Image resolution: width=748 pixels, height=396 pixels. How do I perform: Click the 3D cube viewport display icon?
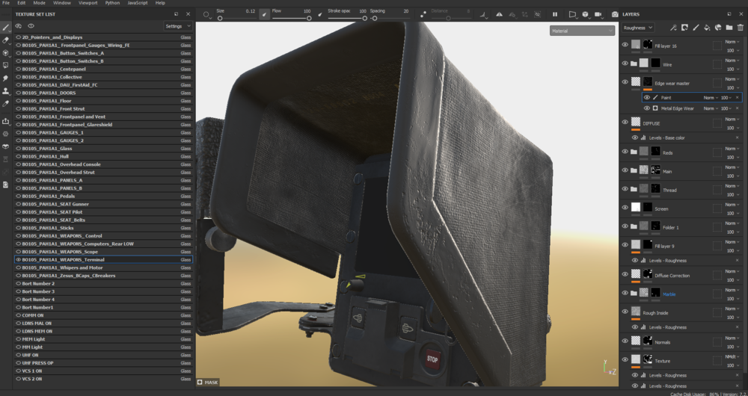[x=586, y=14]
